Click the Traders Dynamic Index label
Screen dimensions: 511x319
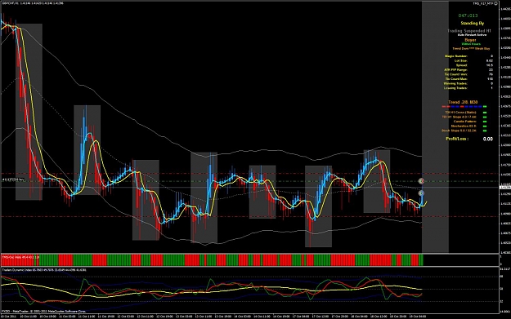pos(44,270)
